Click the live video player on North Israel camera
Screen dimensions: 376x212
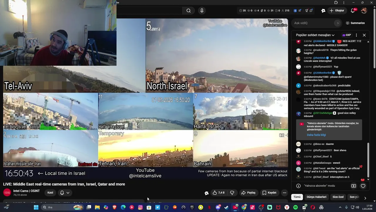(x=217, y=56)
